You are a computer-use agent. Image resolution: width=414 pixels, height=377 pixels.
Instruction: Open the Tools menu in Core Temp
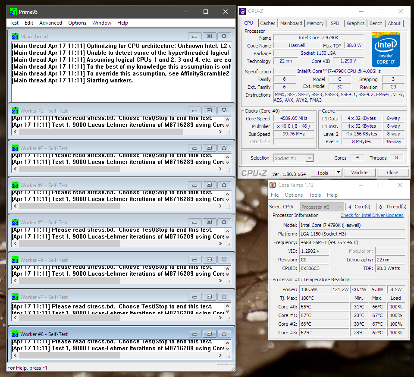(315, 195)
